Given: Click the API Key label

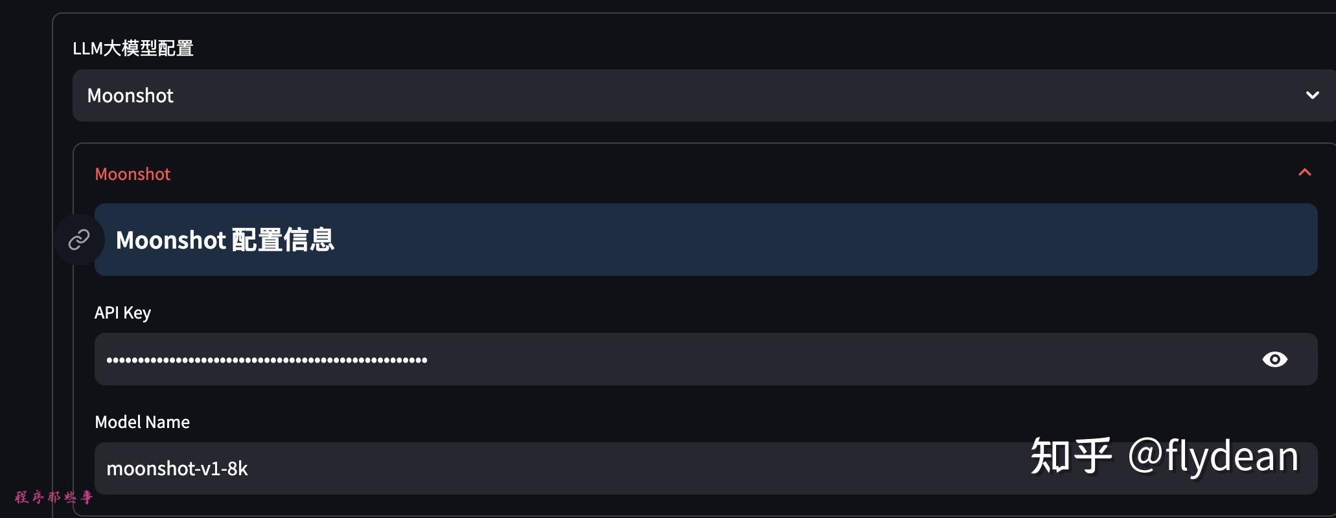Looking at the screenshot, I should (x=122, y=313).
